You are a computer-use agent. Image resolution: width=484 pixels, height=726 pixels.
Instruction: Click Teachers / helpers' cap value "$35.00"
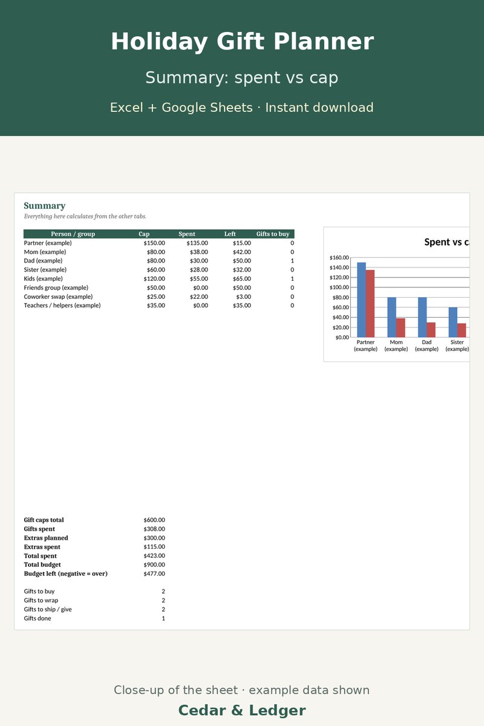tap(155, 305)
